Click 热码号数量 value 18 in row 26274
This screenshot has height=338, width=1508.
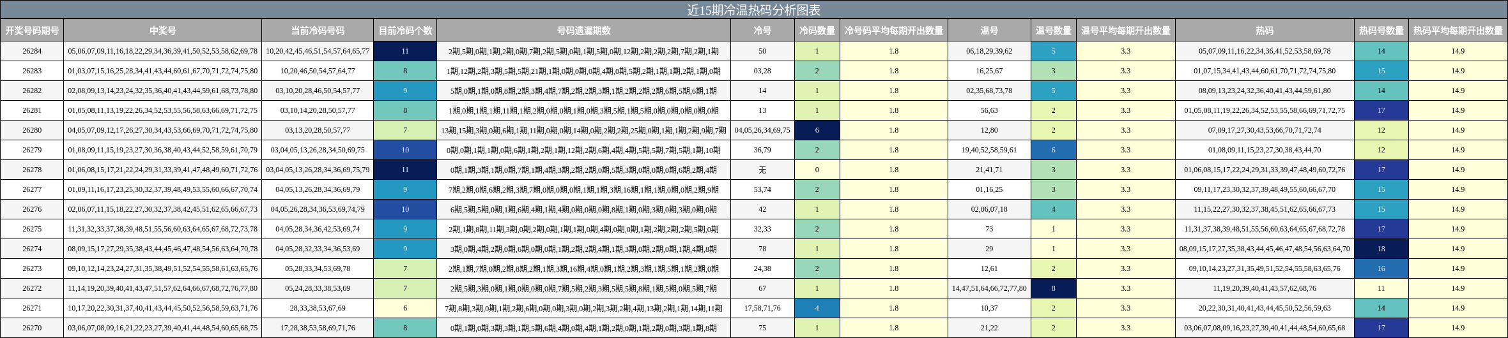click(x=1381, y=249)
